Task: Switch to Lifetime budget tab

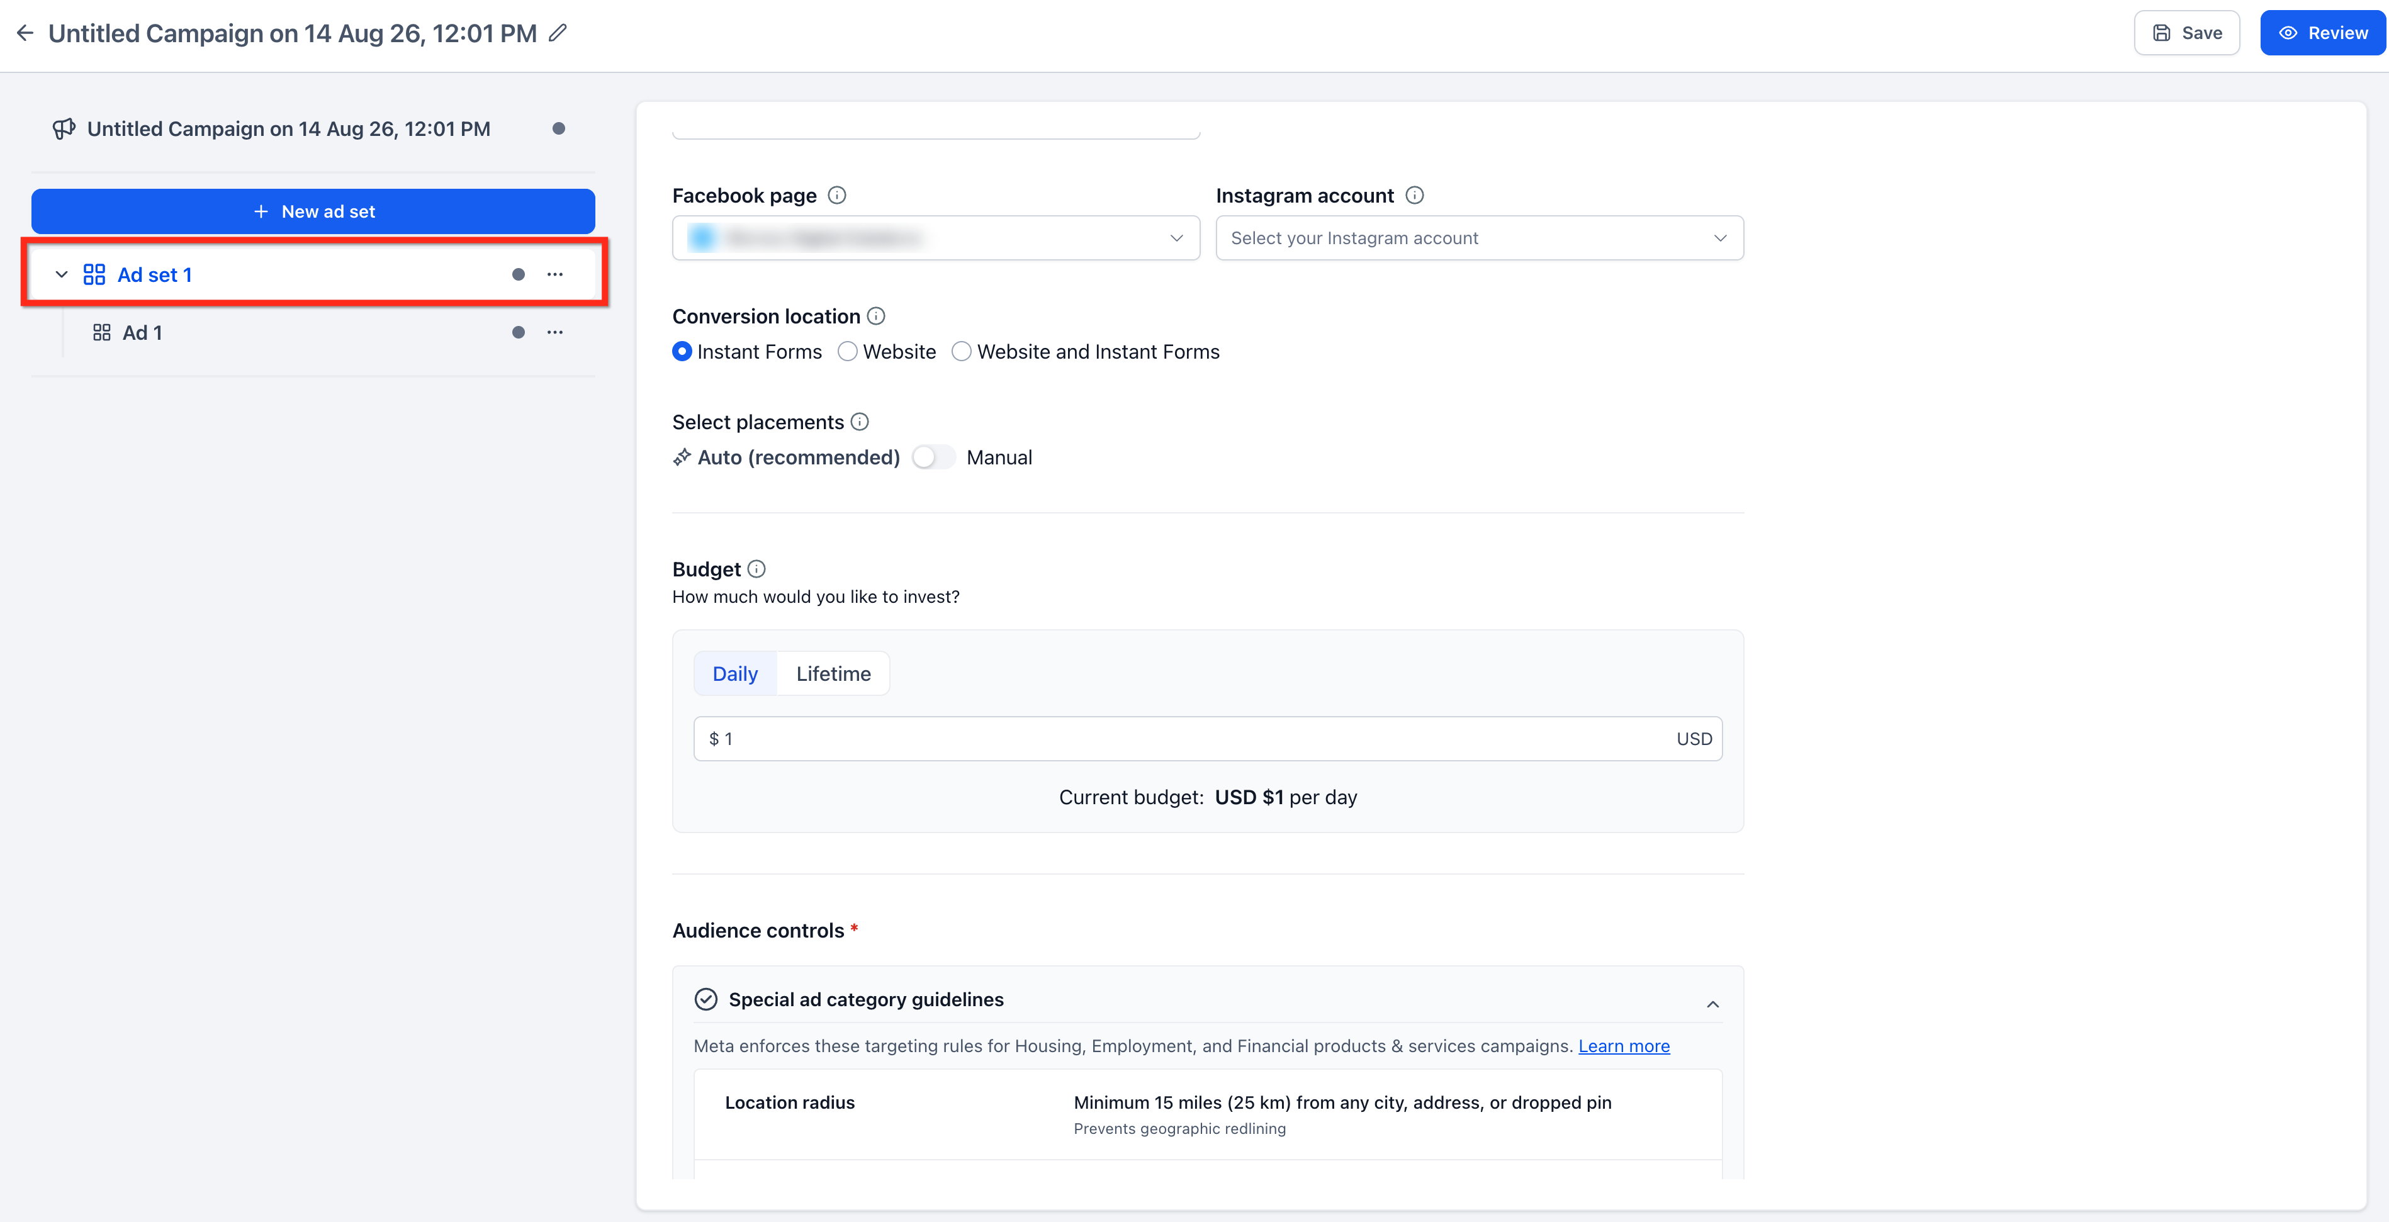Action: point(833,674)
